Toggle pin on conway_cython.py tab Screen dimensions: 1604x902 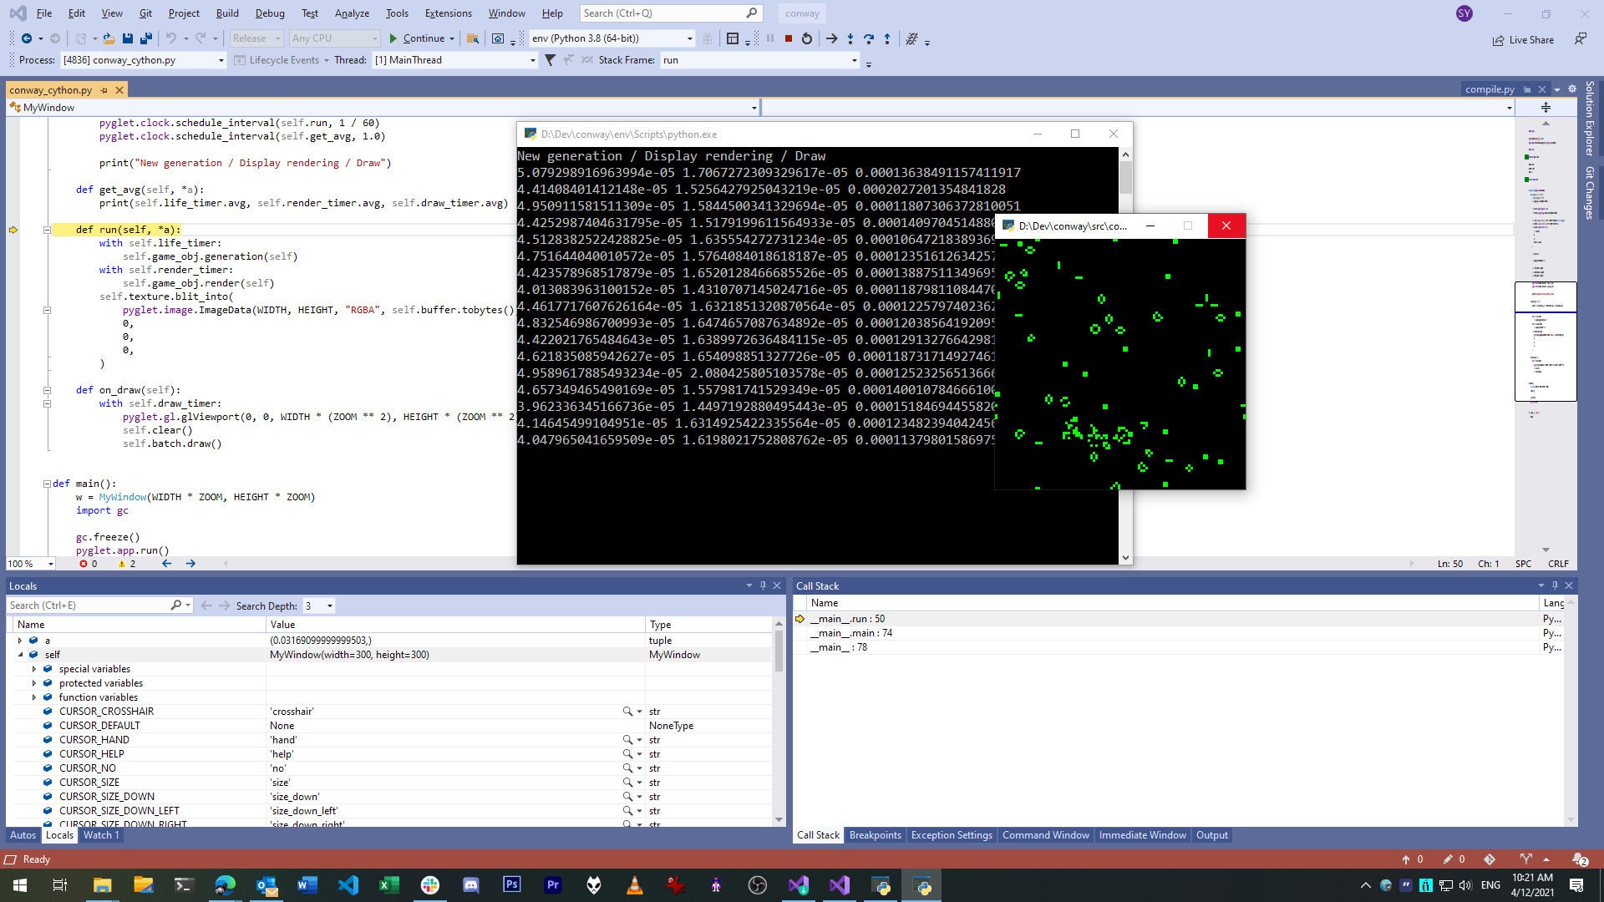pyautogui.click(x=104, y=89)
